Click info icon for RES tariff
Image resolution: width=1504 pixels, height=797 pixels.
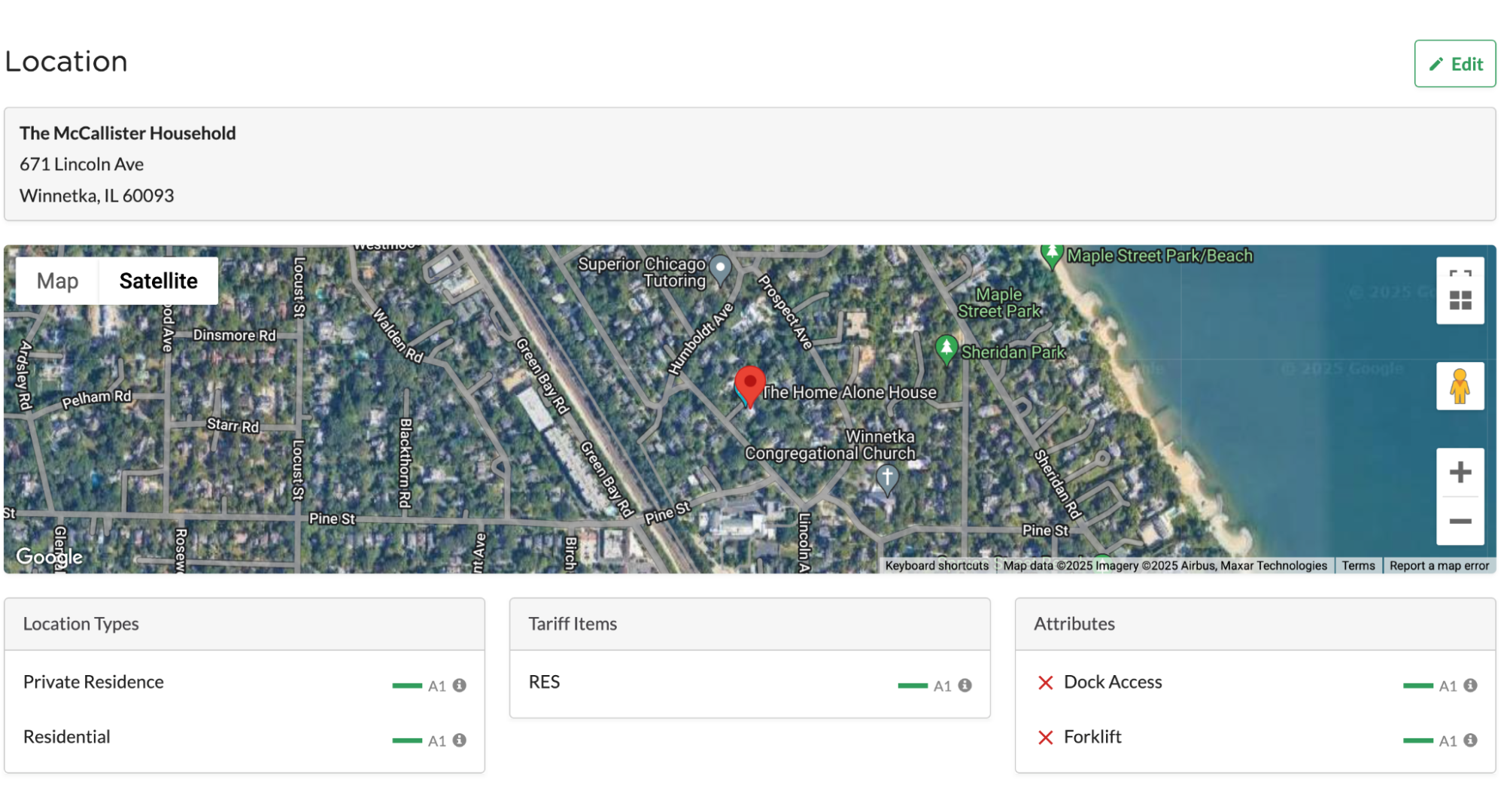click(965, 686)
